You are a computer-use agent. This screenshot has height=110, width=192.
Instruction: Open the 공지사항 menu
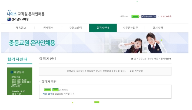tap(158, 28)
